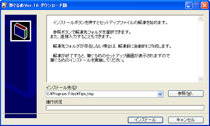Click the 筆ぐるめ app icon in title bar
Viewport: 210px width, 126px height.
coord(4,5)
